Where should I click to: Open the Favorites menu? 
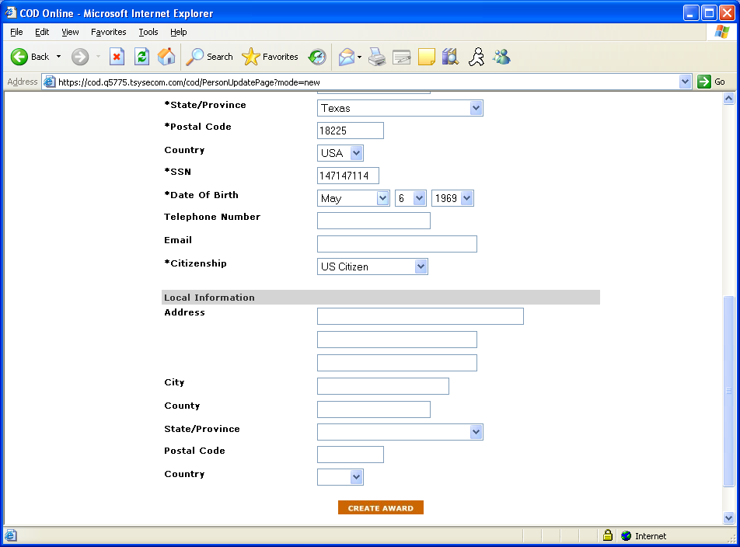(109, 32)
